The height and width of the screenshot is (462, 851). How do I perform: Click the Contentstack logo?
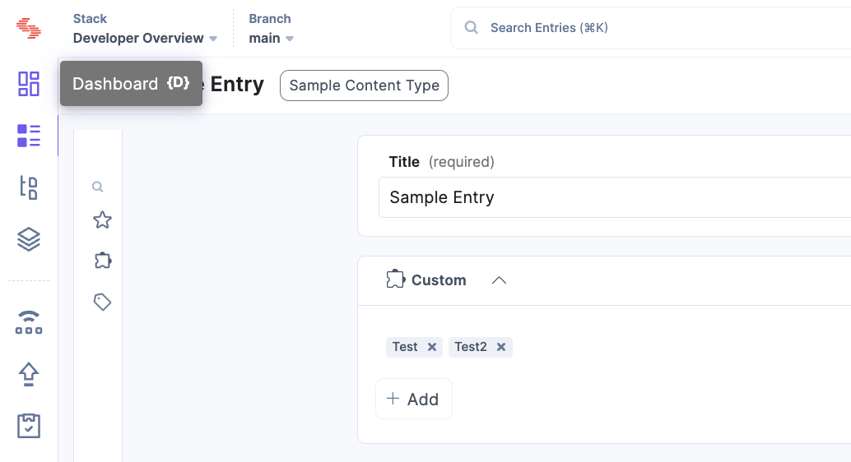(29, 28)
